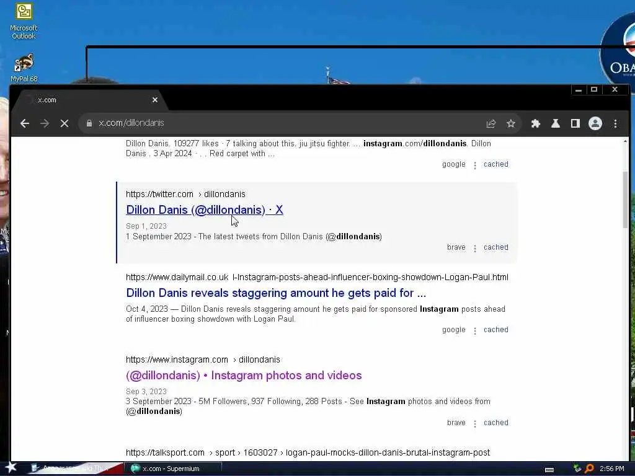635x476 pixels.
Task: Click the star Start button on taskbar
Action: (x=11, y=468)
